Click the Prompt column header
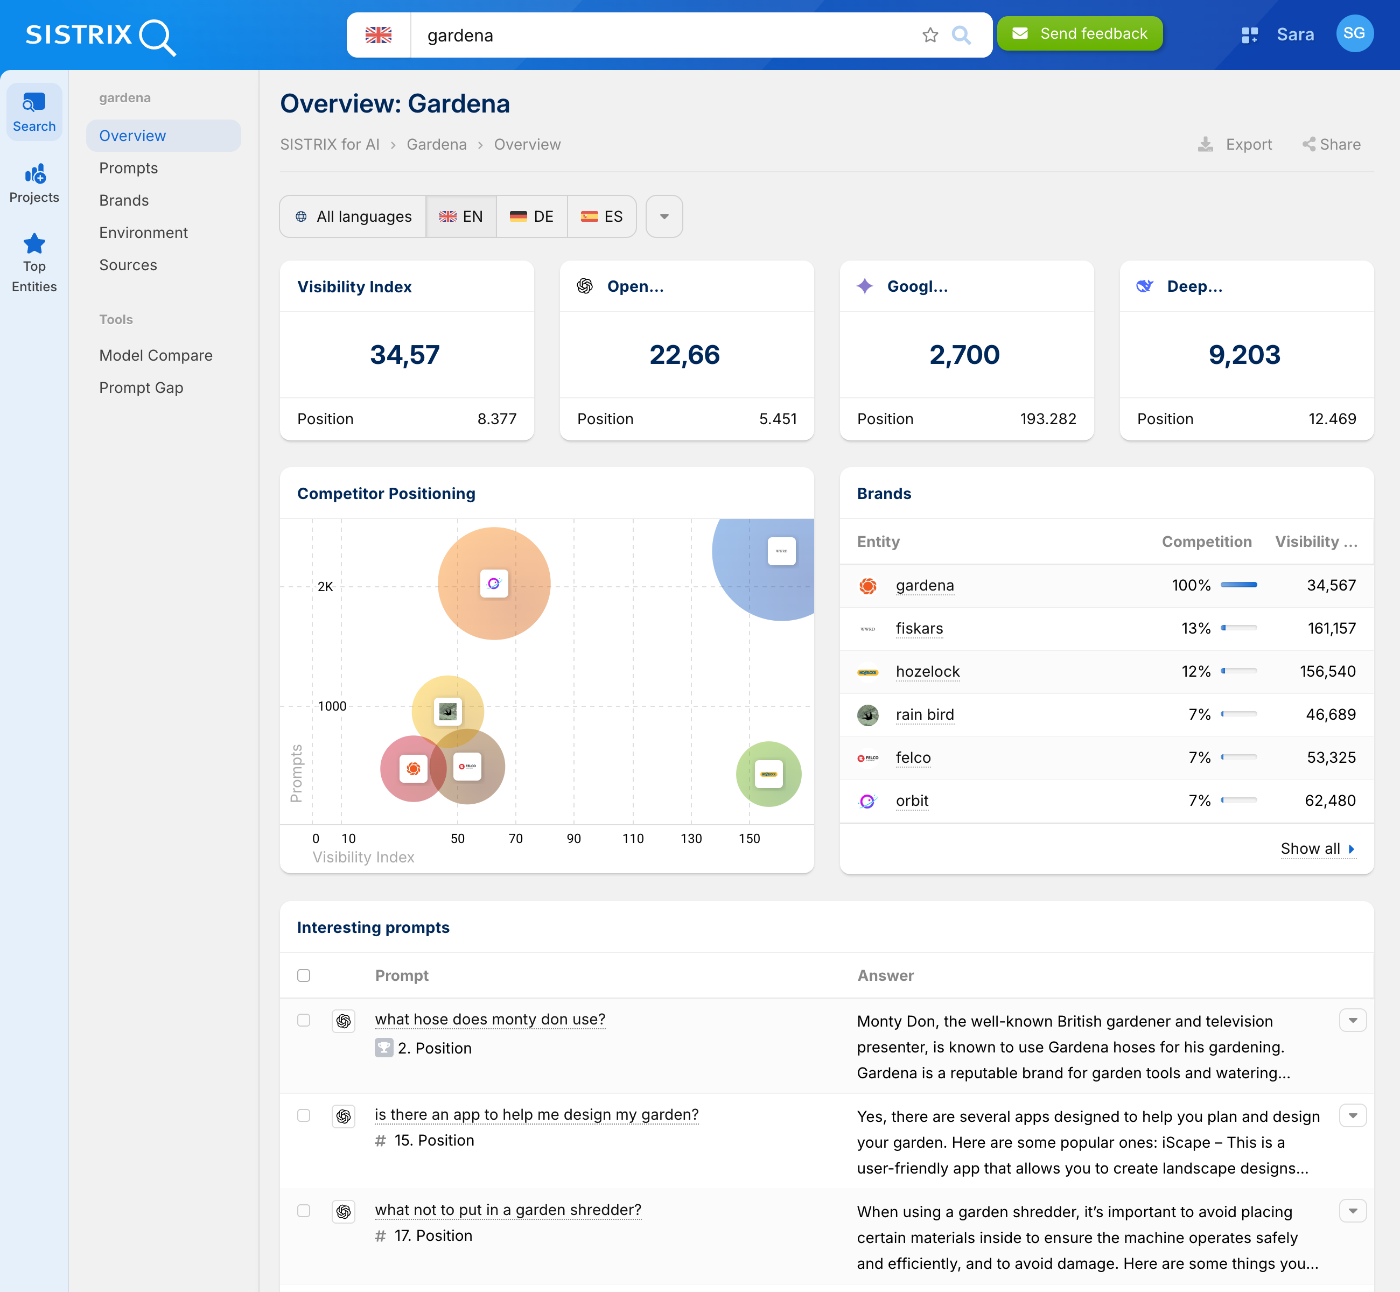This screenshot has height=1292, width=1400. 401,975
